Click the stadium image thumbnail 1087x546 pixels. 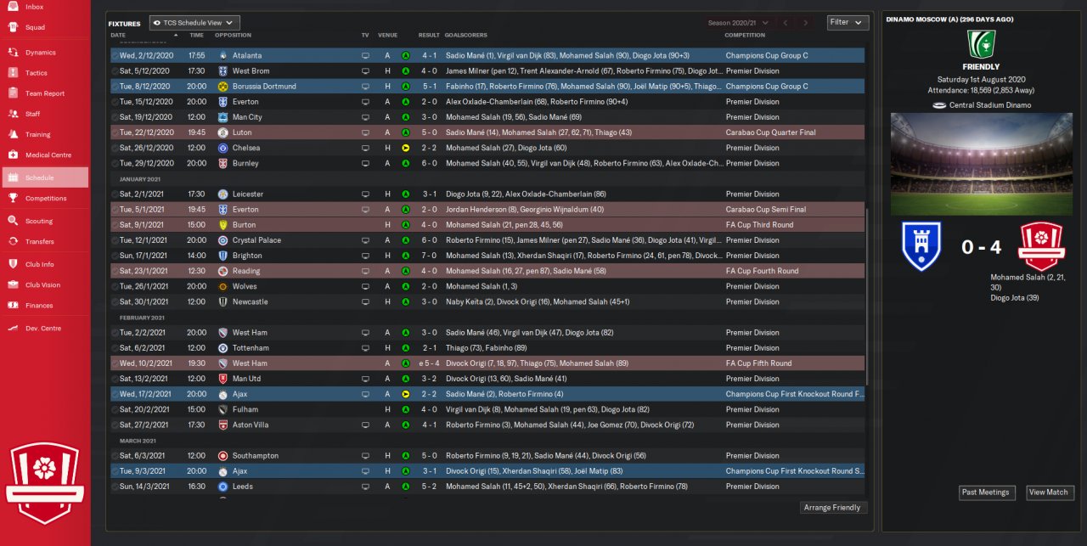click(x=982, y=164)
